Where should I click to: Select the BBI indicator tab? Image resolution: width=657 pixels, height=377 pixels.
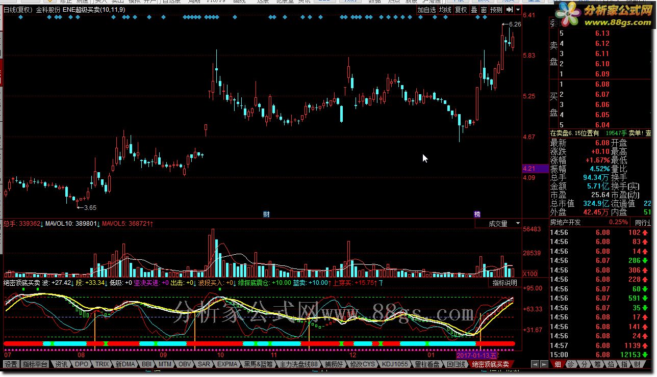coord(147,364)
